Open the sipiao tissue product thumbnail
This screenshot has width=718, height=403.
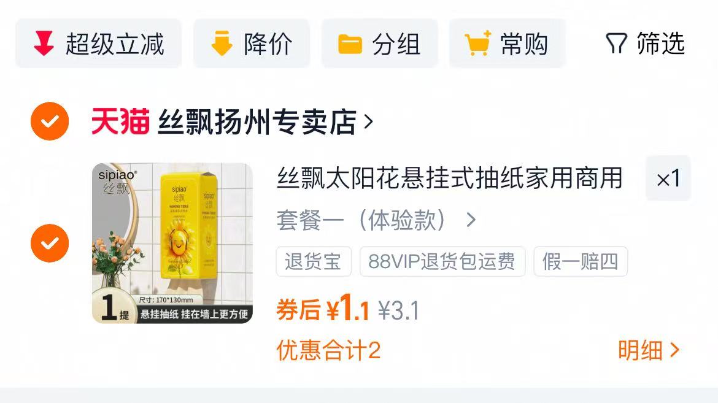172,243
